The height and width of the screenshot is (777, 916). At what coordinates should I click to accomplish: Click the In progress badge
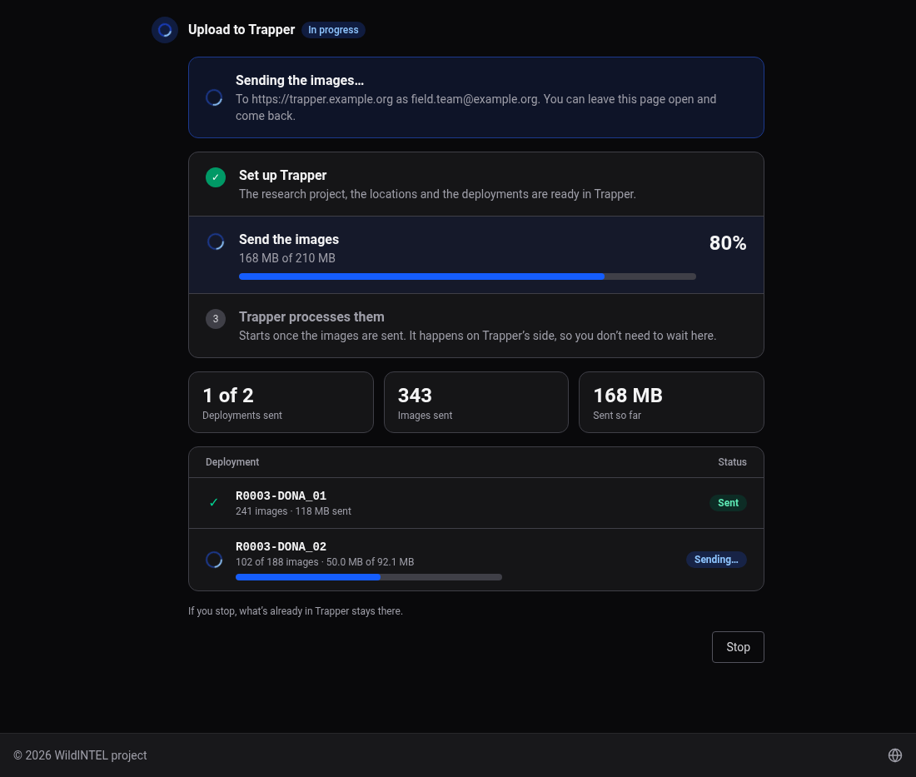(333, 30)
